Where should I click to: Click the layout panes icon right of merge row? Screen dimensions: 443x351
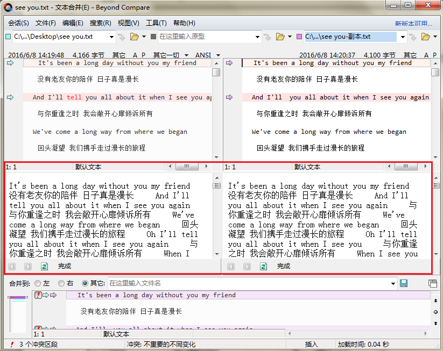coord(432,283)
